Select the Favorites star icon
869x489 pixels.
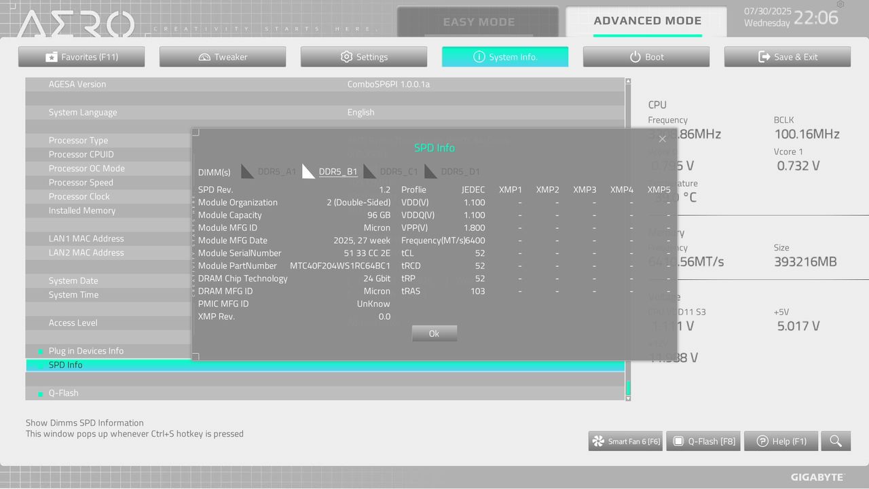pos(52,56)
